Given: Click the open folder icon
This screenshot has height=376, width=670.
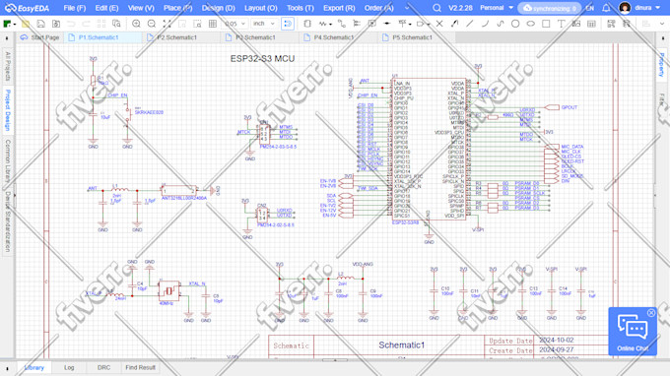Looking at the screenshot, I should (x=26, y=24).
